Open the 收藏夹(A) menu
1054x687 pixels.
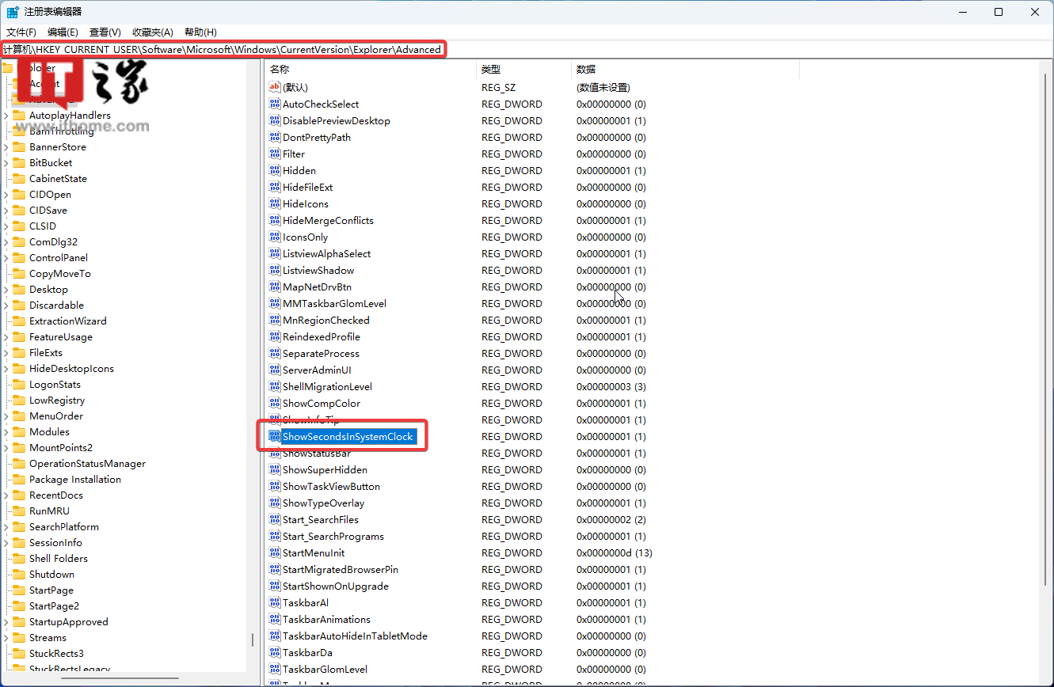coord(153,32)
